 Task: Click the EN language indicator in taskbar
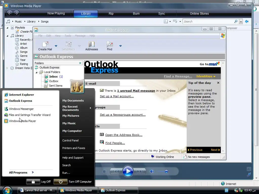[226, 190]
